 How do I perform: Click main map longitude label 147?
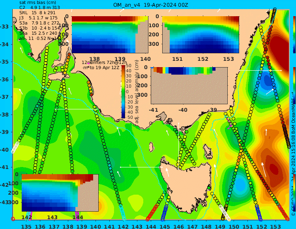[x=192, y=226]
